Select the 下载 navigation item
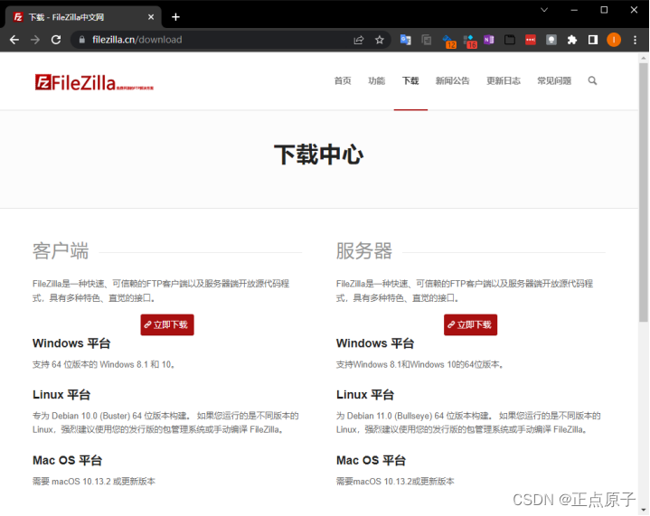The height and width of the screenshot is (516, 650). point(410,80)
